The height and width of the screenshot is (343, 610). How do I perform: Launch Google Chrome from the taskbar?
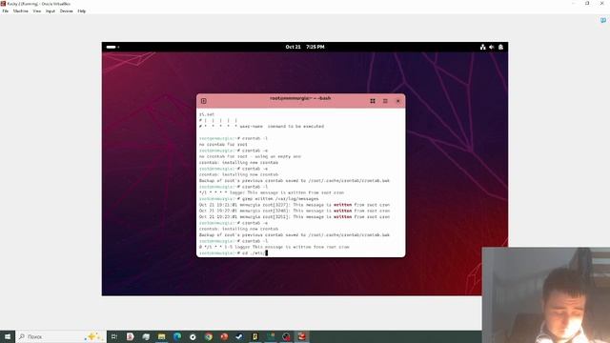(209, 336)
